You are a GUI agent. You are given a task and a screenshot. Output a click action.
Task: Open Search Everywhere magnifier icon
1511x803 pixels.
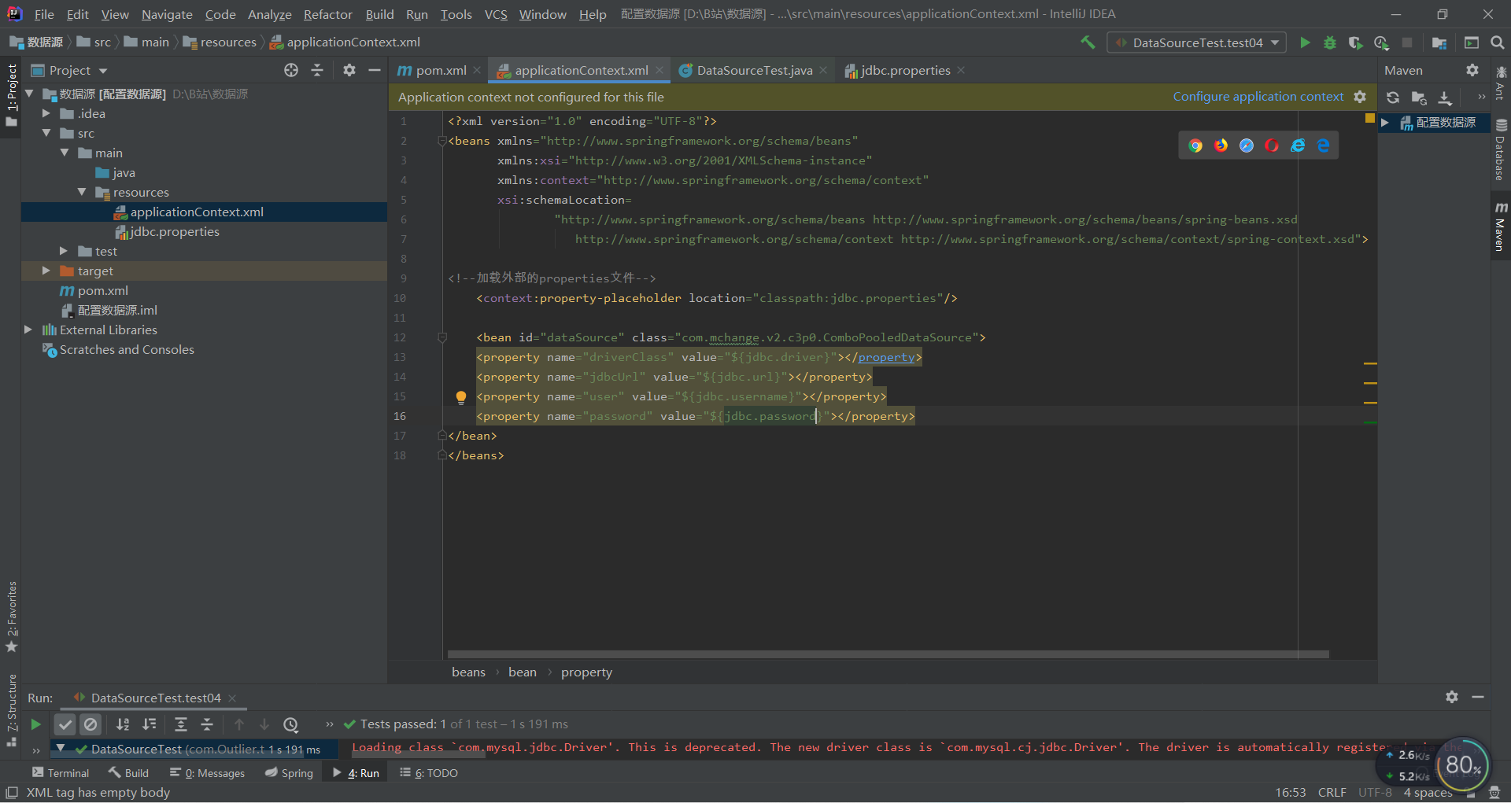pyautogui.click(x=1497, y=42)
